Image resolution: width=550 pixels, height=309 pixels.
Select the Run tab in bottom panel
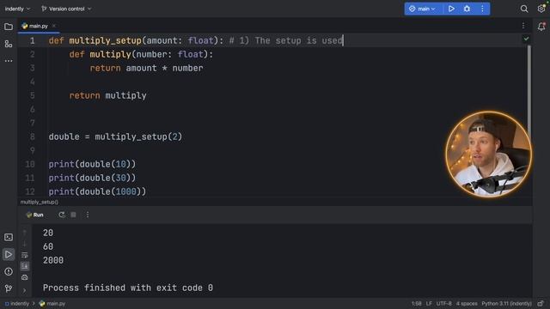click(34, 215)
